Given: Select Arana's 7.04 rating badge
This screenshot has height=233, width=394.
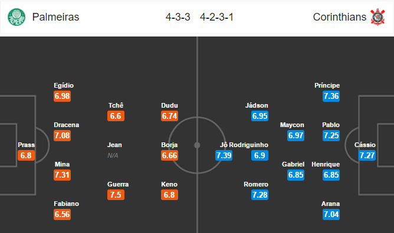Looking at the screenshot, I should [331, 214].
